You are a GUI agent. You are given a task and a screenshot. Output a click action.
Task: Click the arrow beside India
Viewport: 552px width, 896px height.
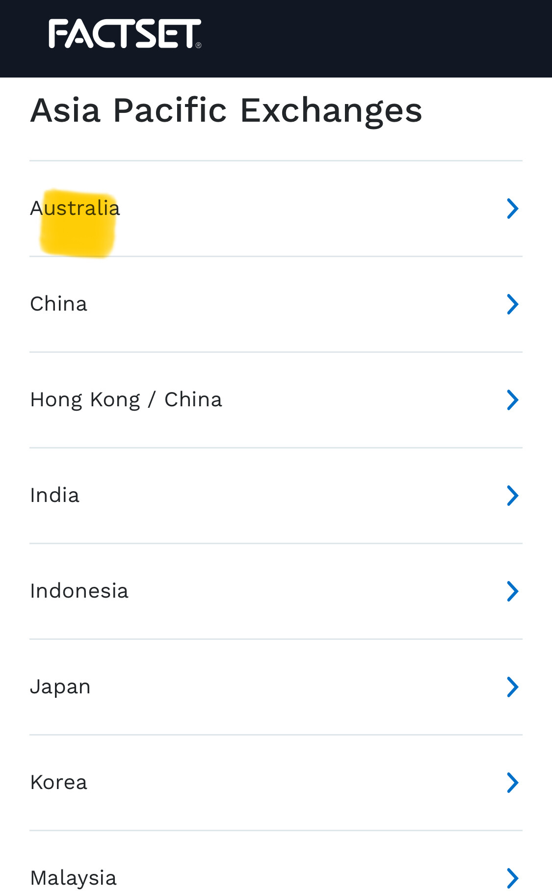point(512,496)
